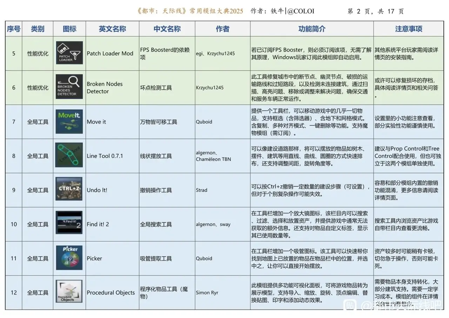
Task: Click the Patch Loader Mod icon
Action: [69, 53]
